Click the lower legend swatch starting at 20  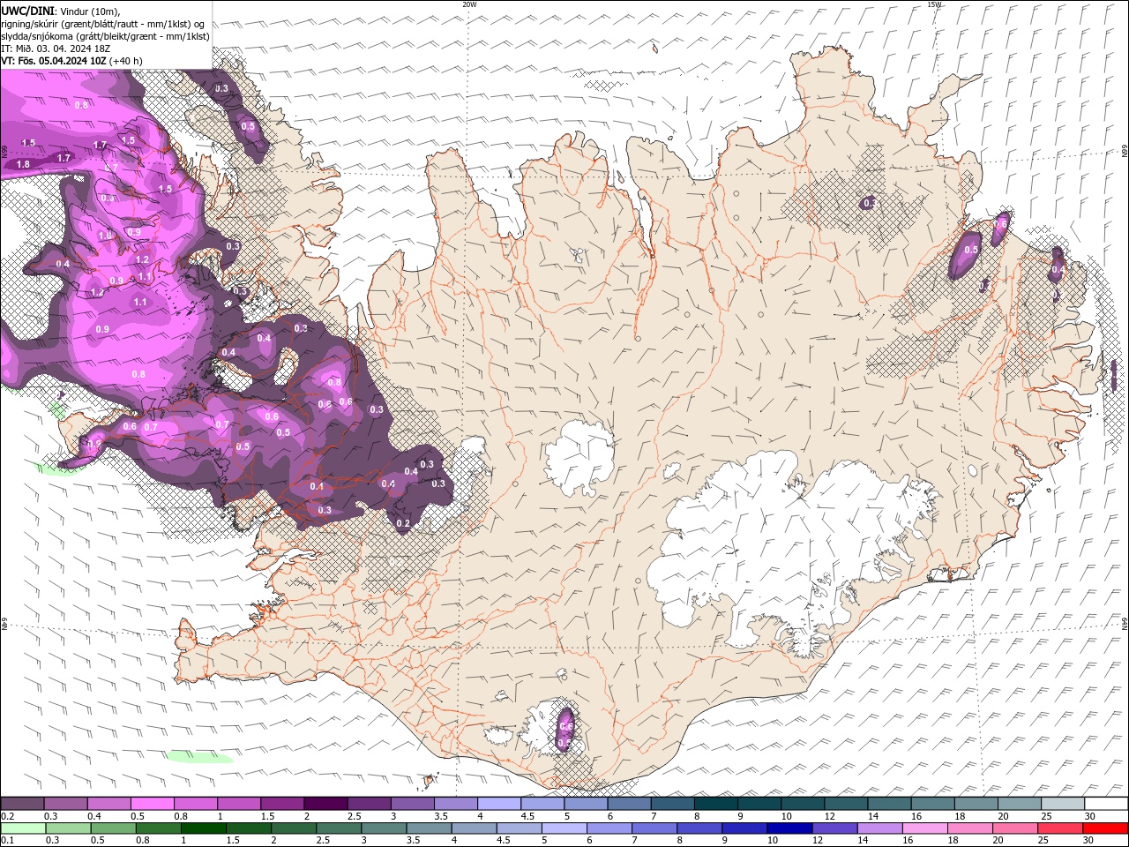click(1014, 828)
